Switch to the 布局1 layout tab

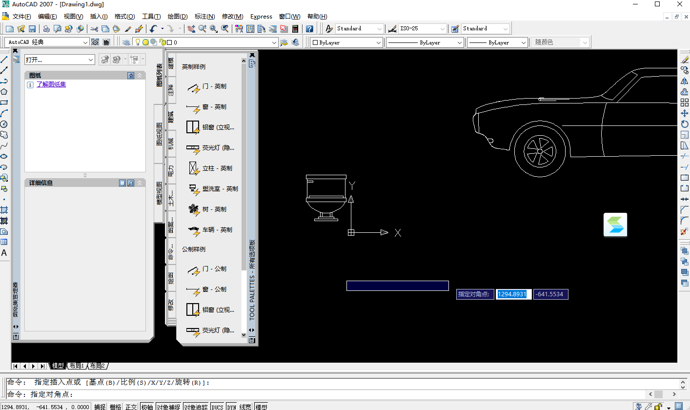click(77, 366)
